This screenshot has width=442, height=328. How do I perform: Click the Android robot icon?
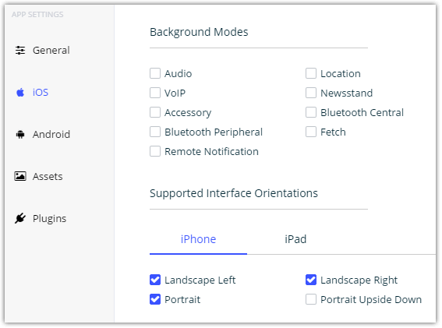click(20, 135)
